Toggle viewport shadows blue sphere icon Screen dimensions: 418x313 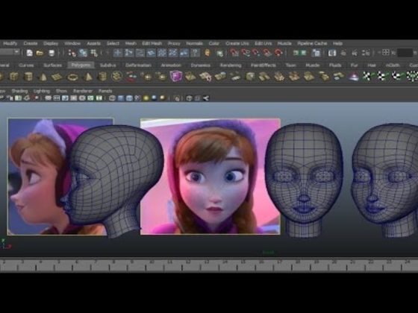click(x=154, y=98)
